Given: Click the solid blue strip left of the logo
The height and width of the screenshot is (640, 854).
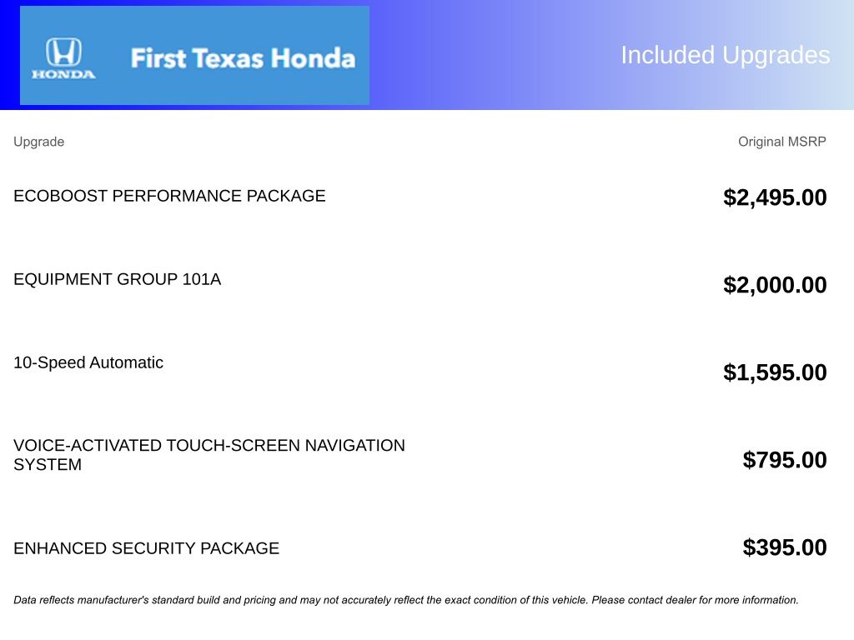Looking at the screenshot, I should (9, 55).
